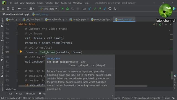Image resolution: width=177 pixels, height=100 pixels.
Task: Open the TODO tool window button
Action: pyautogui.click(x=30, y=94)
